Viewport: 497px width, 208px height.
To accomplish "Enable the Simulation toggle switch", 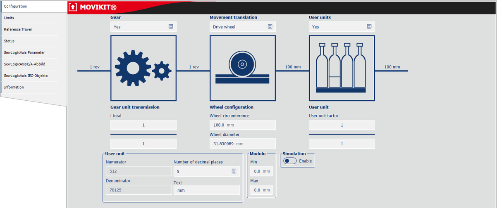I will [x=290, y=161].
